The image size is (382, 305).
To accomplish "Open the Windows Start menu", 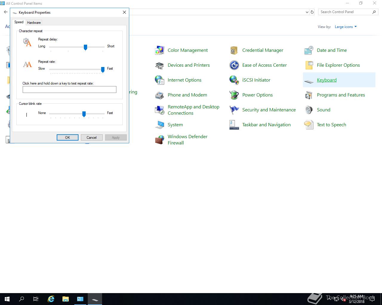I will pos(7,299).
